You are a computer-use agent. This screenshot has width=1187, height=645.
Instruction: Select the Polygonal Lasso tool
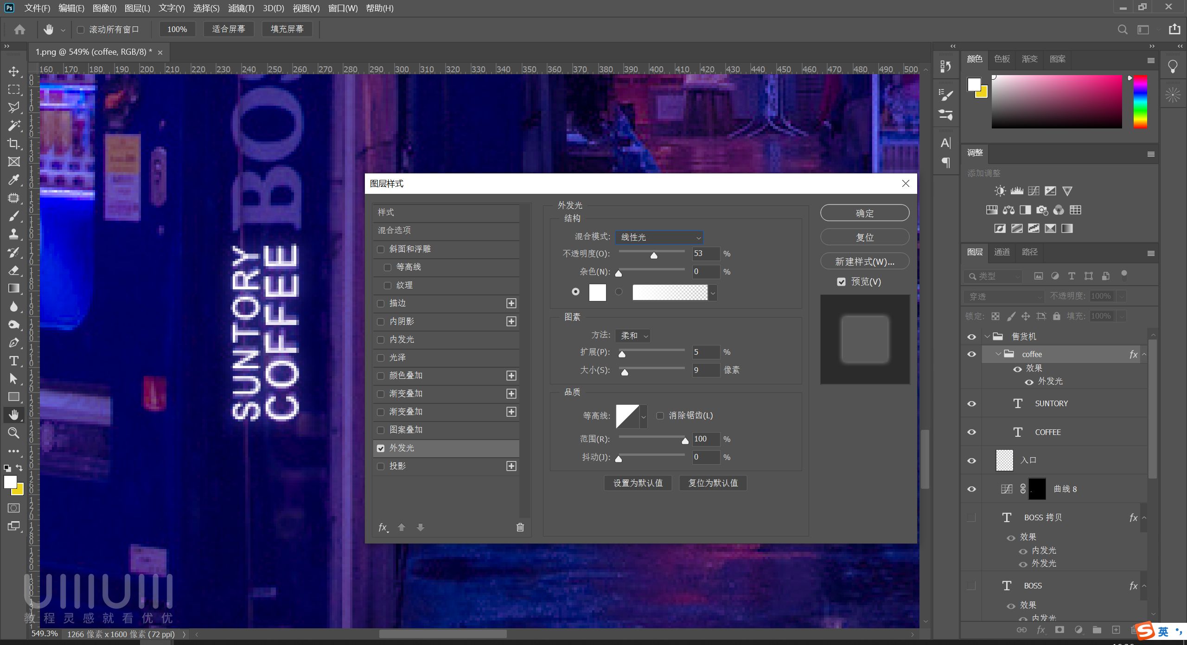pyautogui.click(x=14, y=108)
